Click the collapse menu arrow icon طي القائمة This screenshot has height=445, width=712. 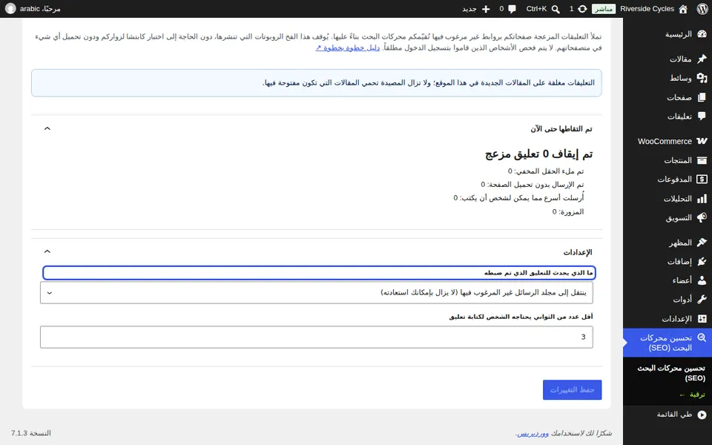pos(702,414)
